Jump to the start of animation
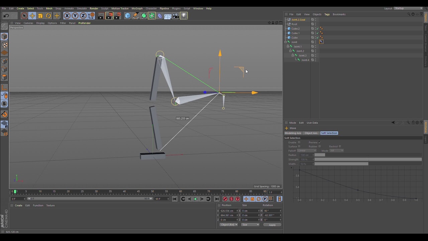The height and width of the screenshot is (241, 428). point(175,199)
